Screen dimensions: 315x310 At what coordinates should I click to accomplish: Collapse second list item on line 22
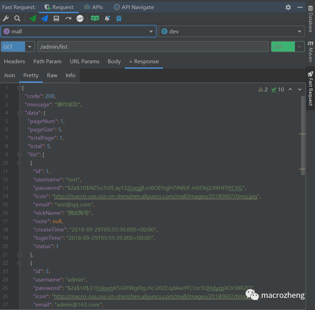(x=19, y=263)
